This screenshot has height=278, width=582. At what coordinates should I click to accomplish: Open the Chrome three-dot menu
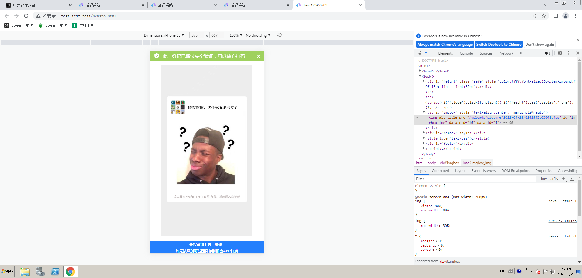click(575, 16)
